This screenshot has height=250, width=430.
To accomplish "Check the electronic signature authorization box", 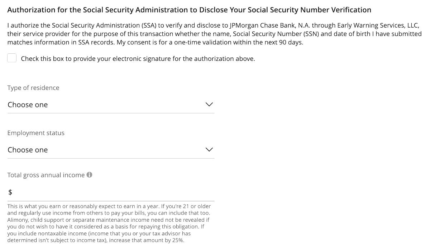I will tap(12, 58).
